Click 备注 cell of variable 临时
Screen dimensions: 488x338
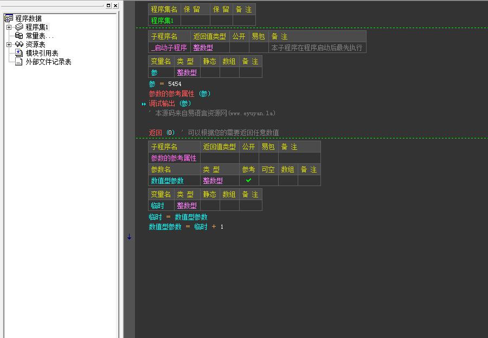[251, 205]
